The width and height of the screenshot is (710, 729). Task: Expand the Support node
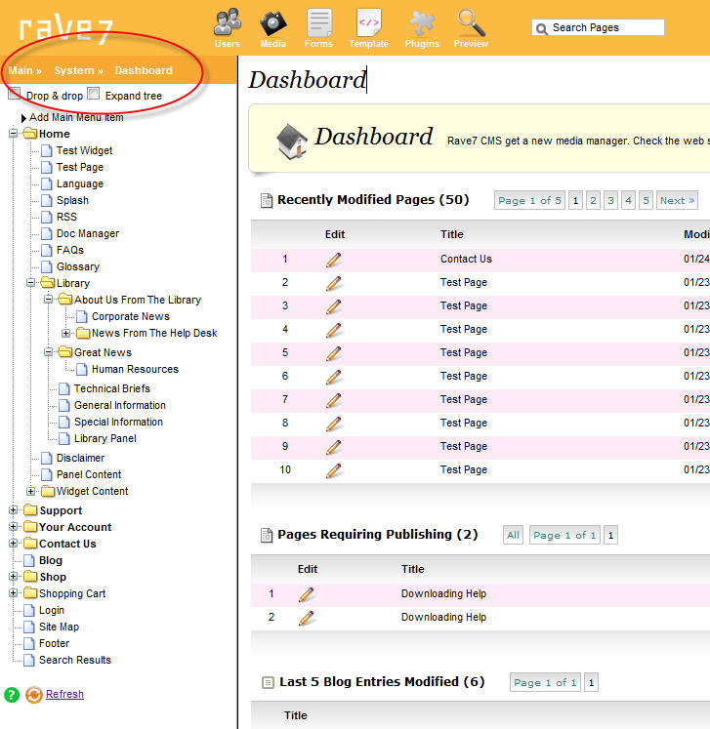pos(13,510)
